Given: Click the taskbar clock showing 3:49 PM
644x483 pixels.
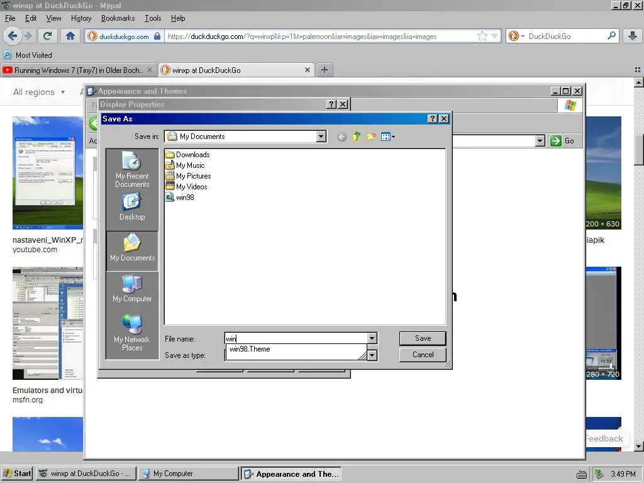Looking at the screenshot, I should (623, 474).
